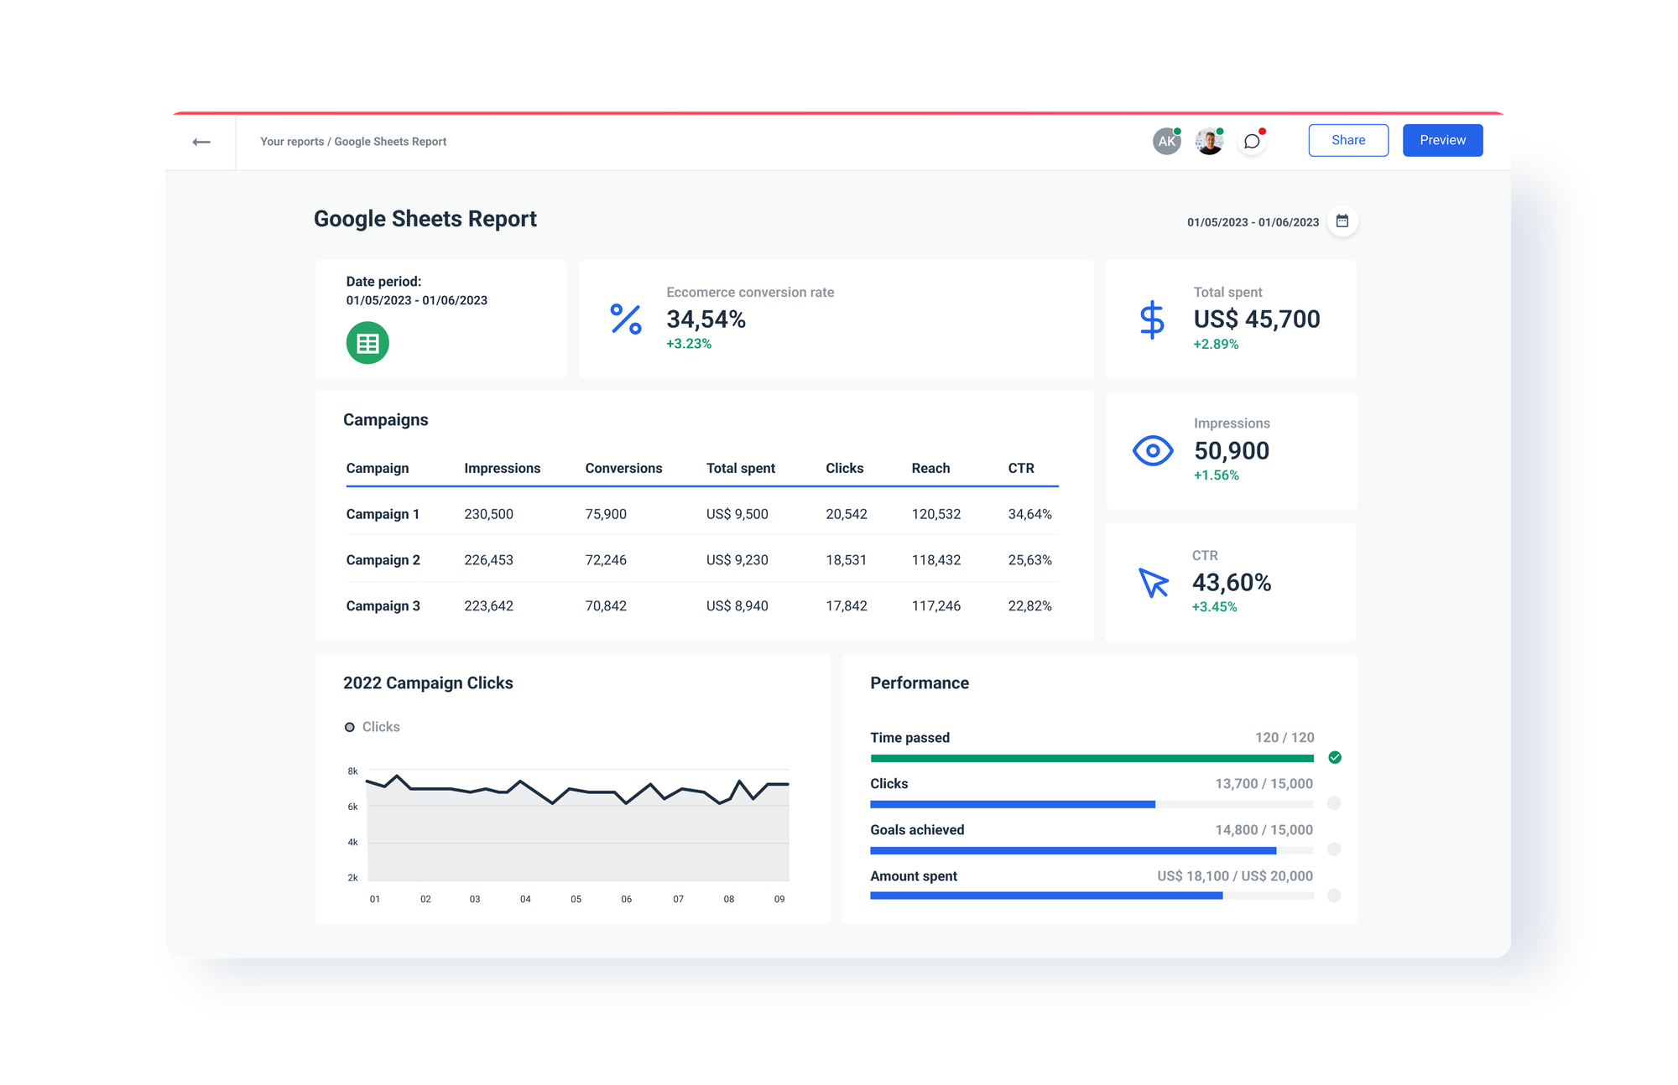1678x1085 pixels.
Task: Click the back arrow
Action: (201, 141)
